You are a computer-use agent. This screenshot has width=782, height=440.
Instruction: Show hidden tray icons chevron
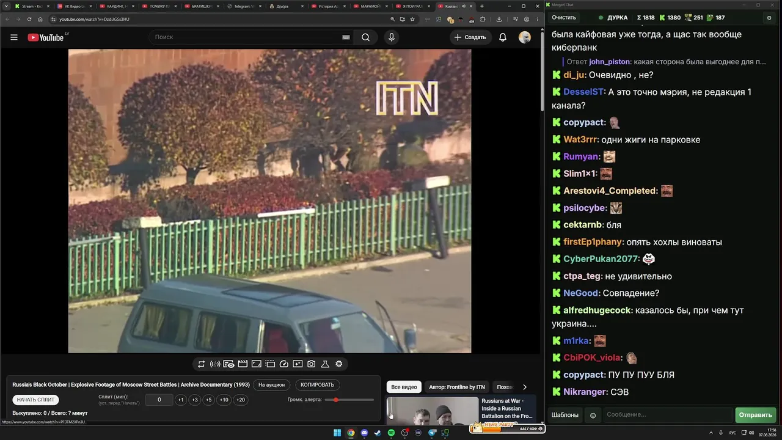[711, 433]
